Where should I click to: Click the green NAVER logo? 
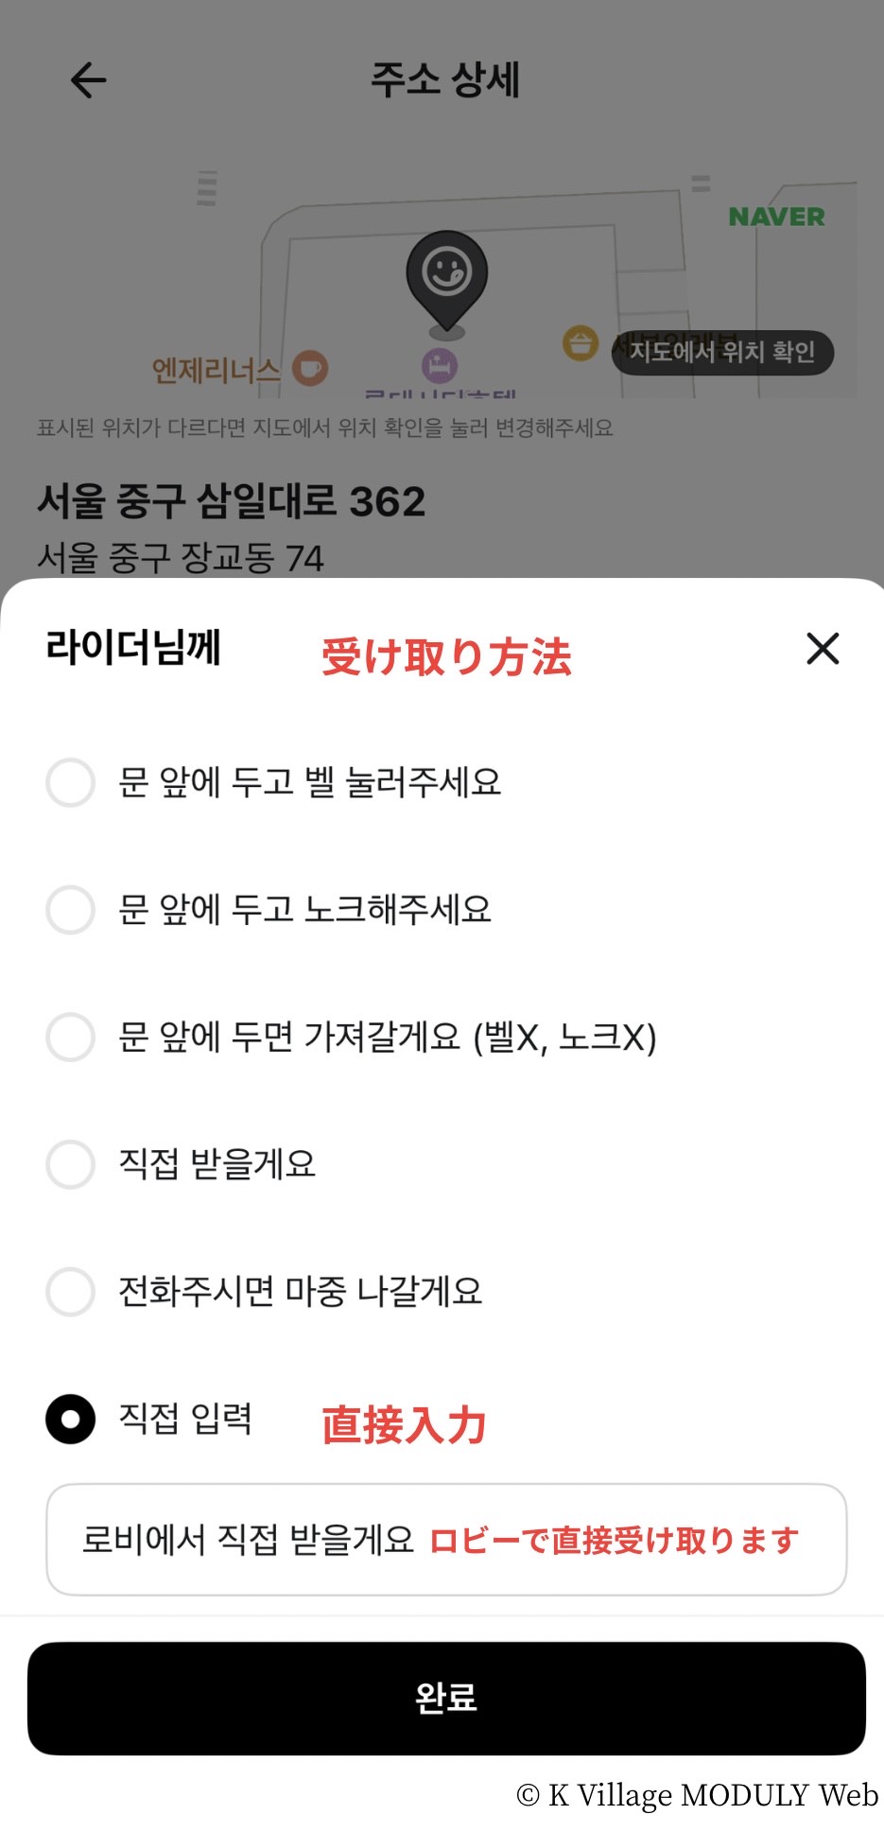point(776,217)
